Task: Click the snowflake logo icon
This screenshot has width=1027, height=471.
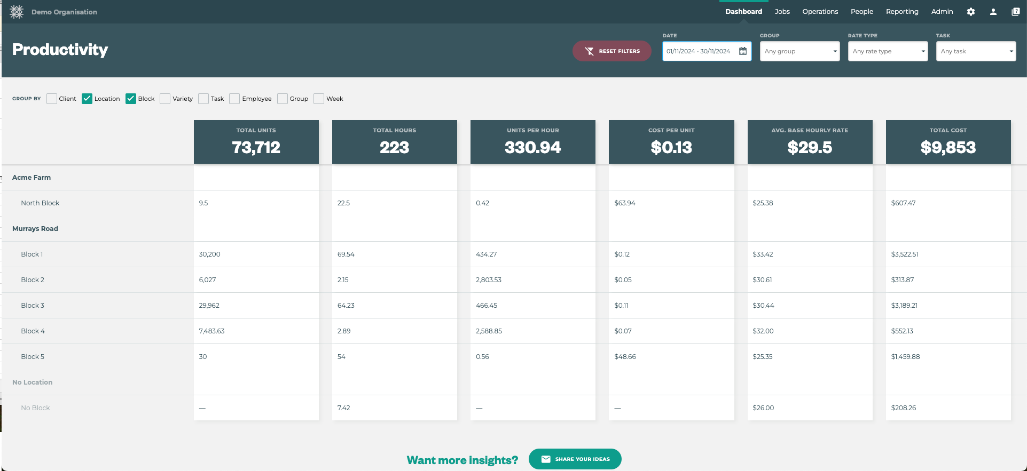Action: coord(17,12)
